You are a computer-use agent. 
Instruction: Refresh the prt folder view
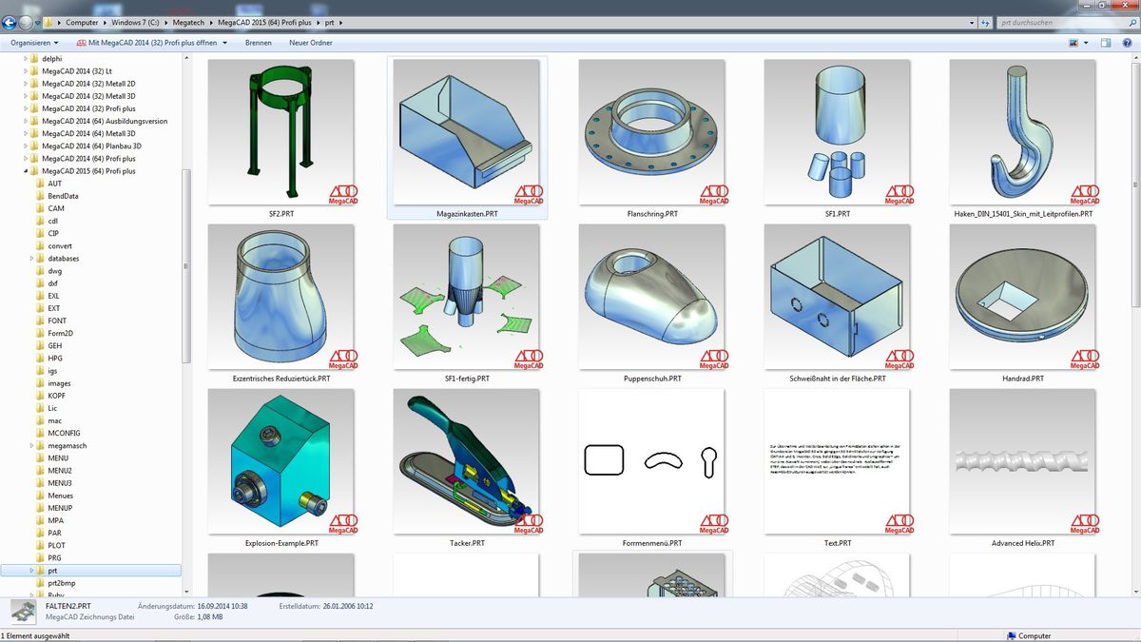(x=986, y=22)
